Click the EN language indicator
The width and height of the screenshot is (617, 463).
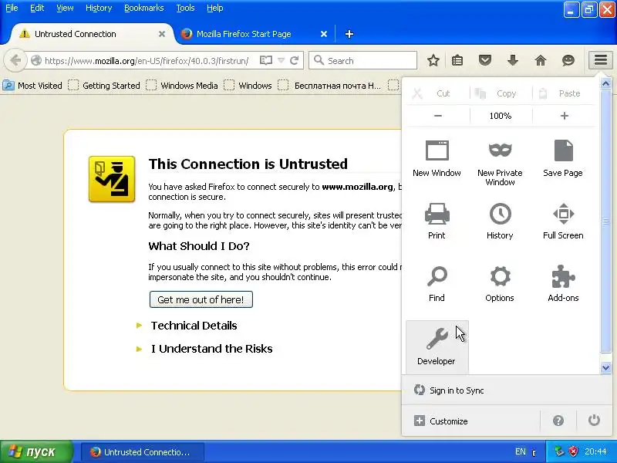pyautogui.click(x=521, y=451)
